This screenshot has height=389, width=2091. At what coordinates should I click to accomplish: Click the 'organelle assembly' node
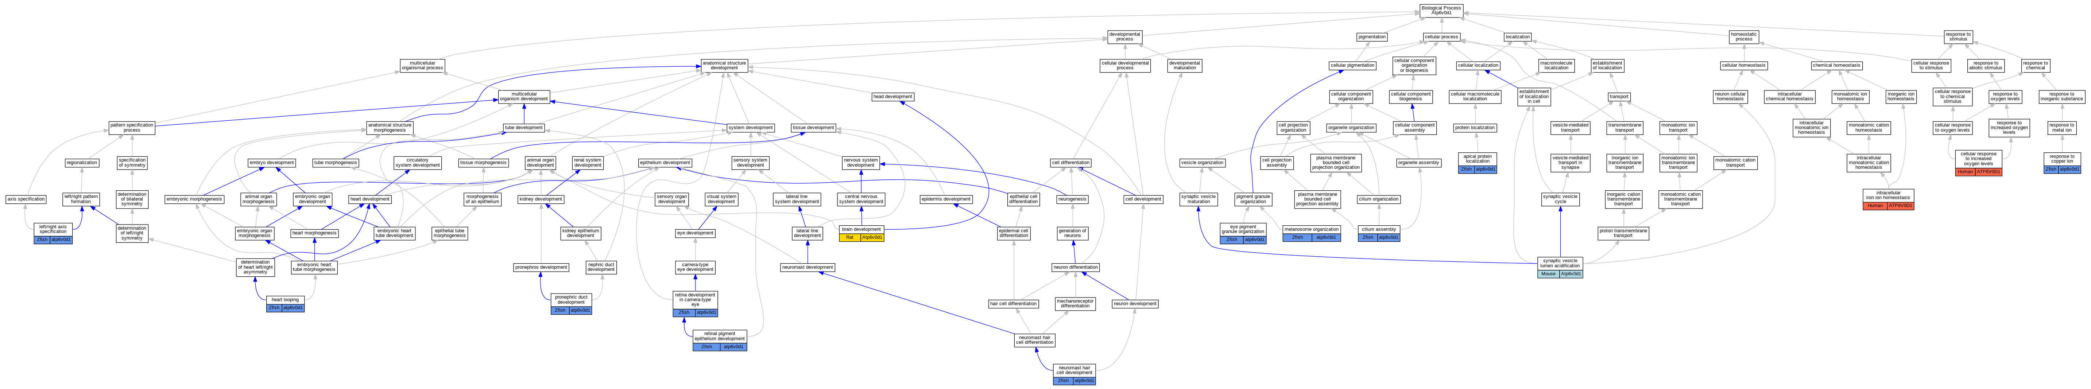click(1419, 163)
